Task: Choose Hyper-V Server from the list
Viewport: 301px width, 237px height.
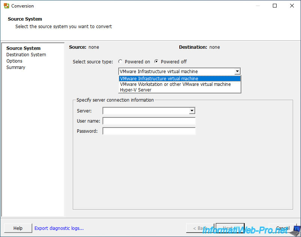Action: [180, 90]
